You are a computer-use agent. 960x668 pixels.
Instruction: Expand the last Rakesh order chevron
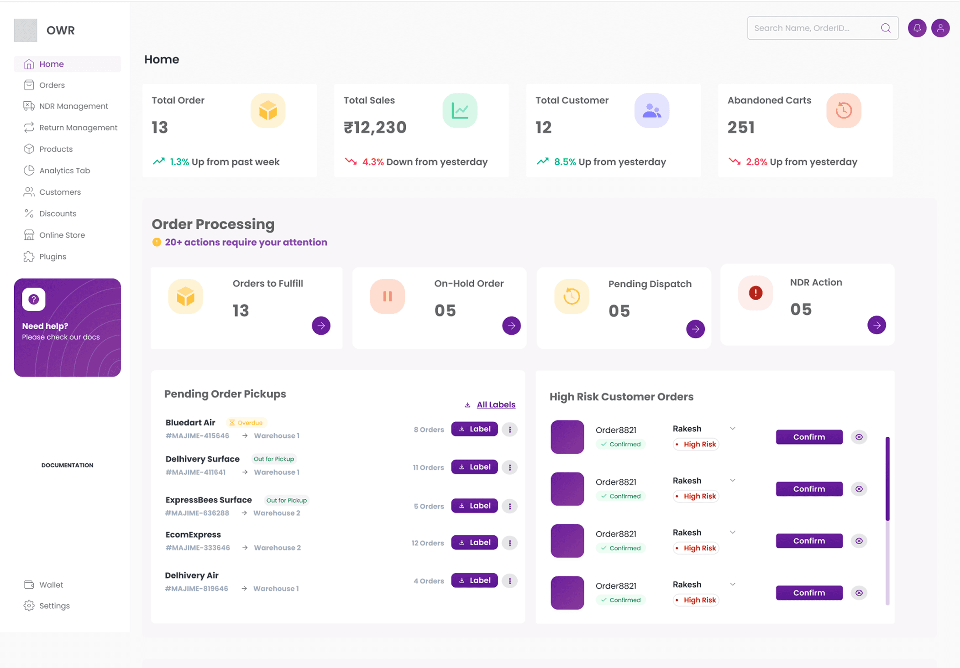[732, 585]
